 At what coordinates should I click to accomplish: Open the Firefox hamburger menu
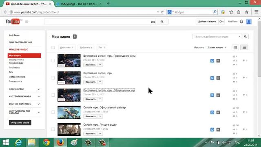[257, 12]
